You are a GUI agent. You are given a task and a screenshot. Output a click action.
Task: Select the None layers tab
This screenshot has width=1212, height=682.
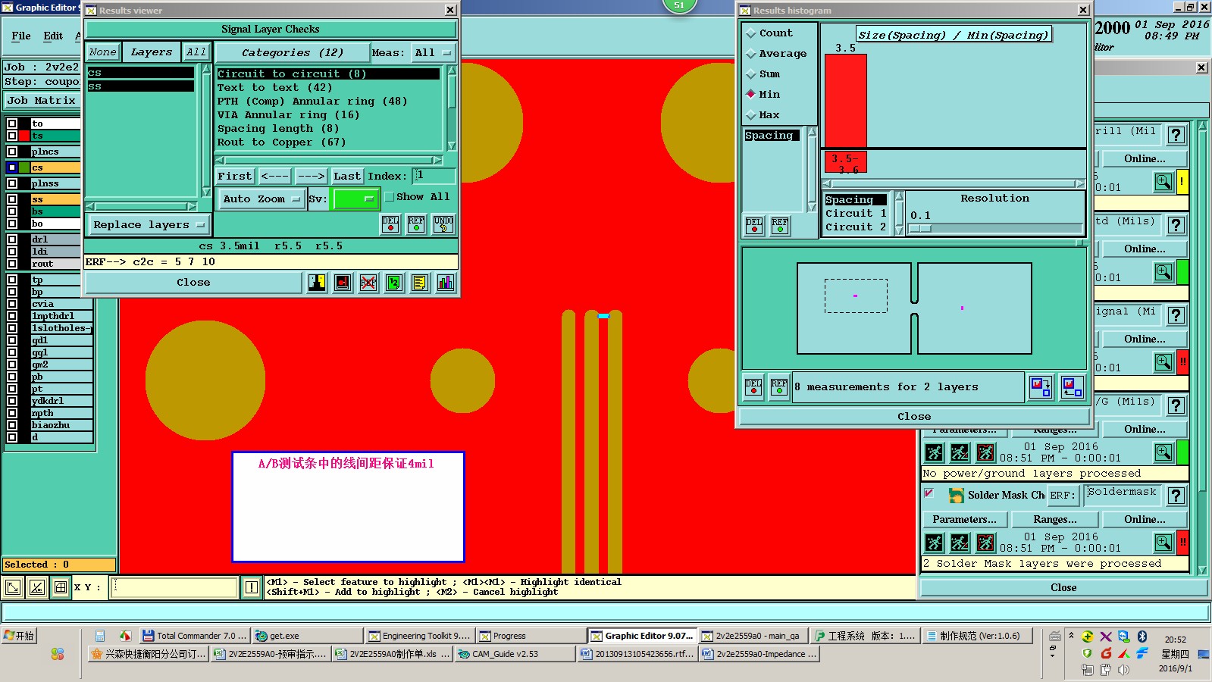102,52
